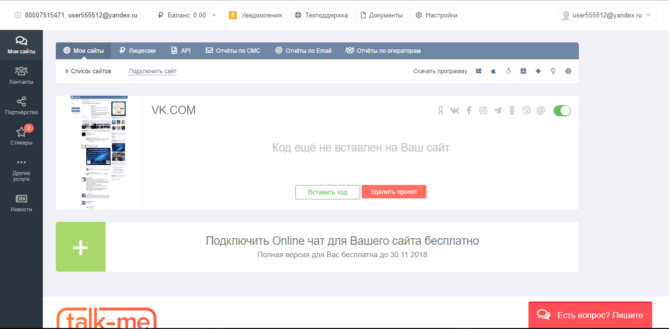
Task: Expand the user555512@yandex.ru account menu
Action: 607,15
